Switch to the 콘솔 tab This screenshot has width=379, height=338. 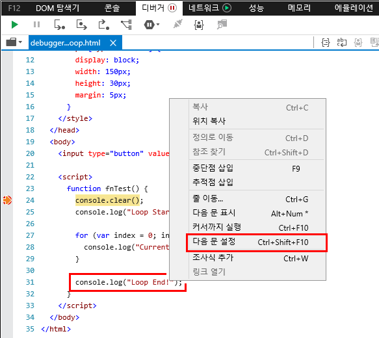click(x=112, y=8)
